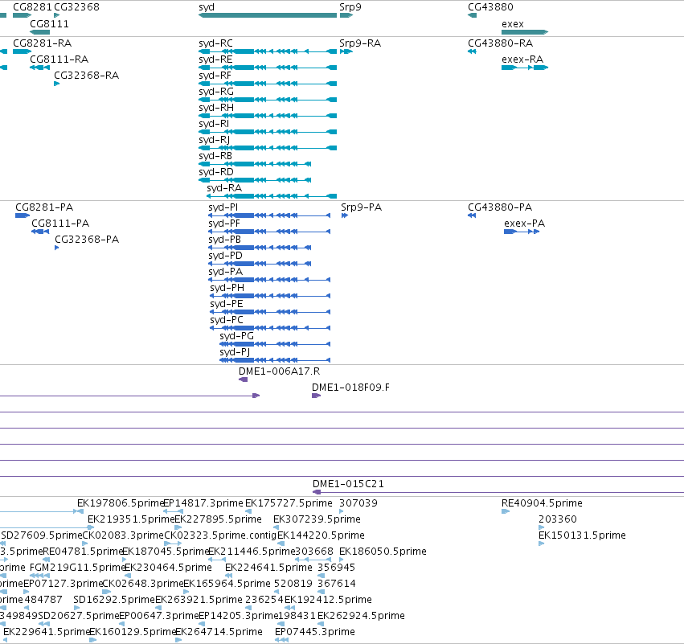Click the EK219351.5prime EST label
Image resolution: width=684 pixels, height=644 pixels.
tap(131, 519)
